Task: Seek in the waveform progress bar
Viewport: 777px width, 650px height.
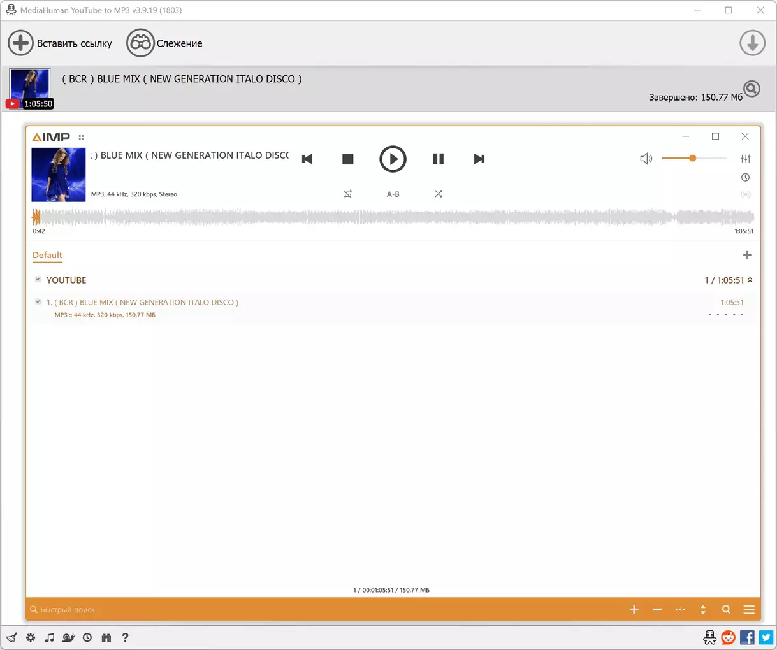Action: (x=393, y=217)
